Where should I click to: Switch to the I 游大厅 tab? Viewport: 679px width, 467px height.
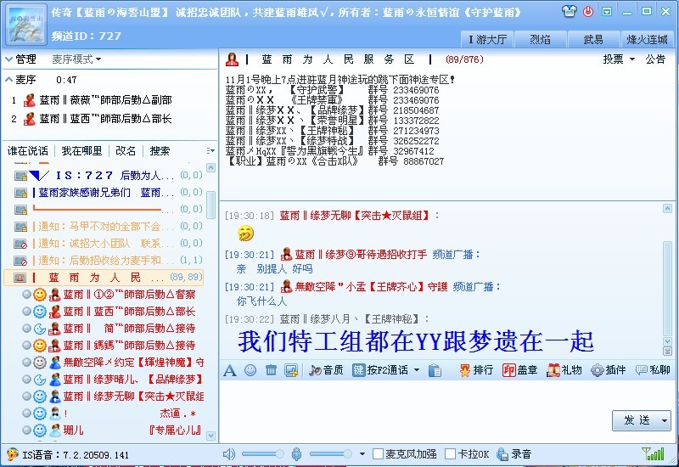[487, 39]
